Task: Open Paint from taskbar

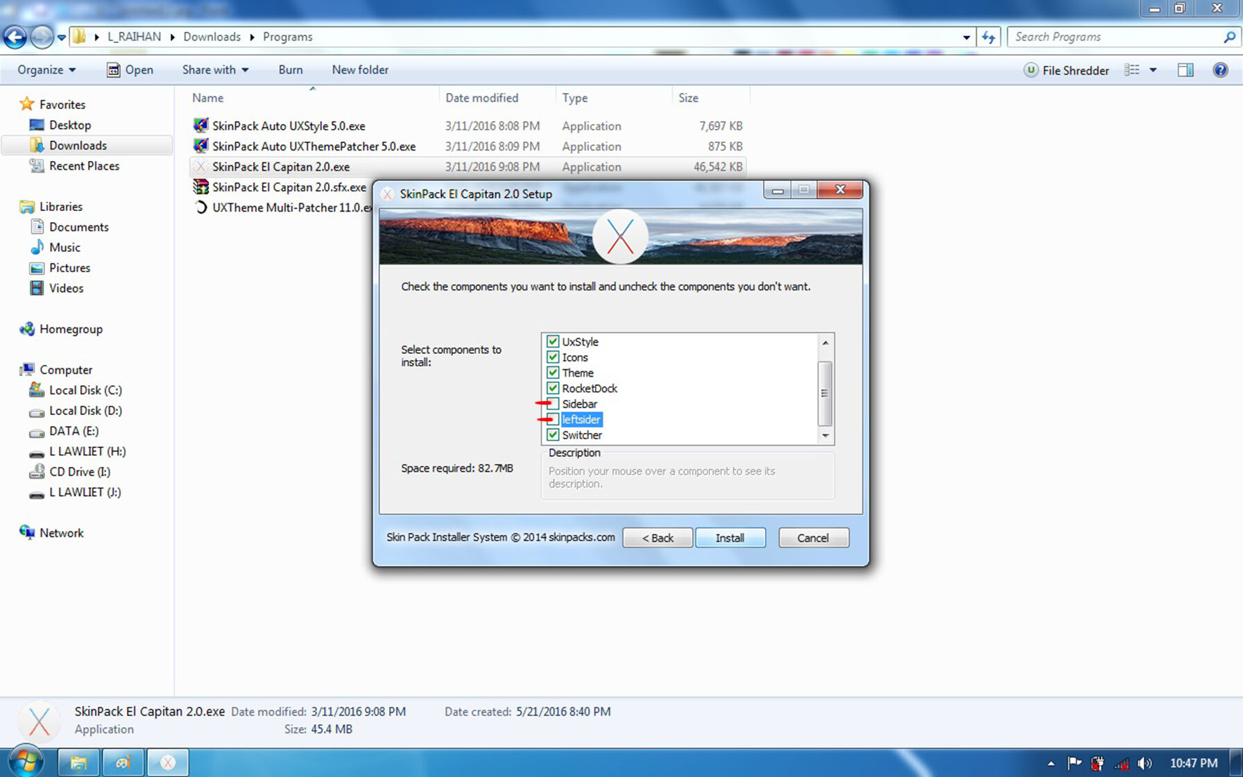Action: pyautogui.click(x=123, y=762)
